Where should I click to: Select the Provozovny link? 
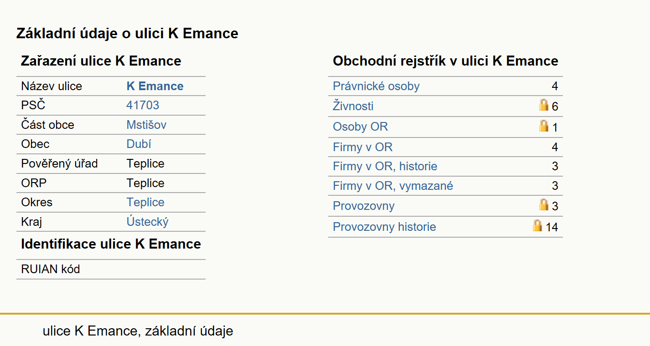point(364,206)
